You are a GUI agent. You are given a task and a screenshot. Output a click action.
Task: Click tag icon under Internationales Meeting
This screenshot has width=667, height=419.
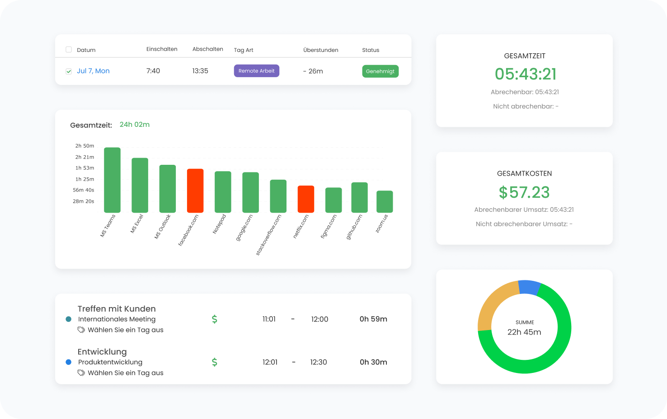pos(81,330)
